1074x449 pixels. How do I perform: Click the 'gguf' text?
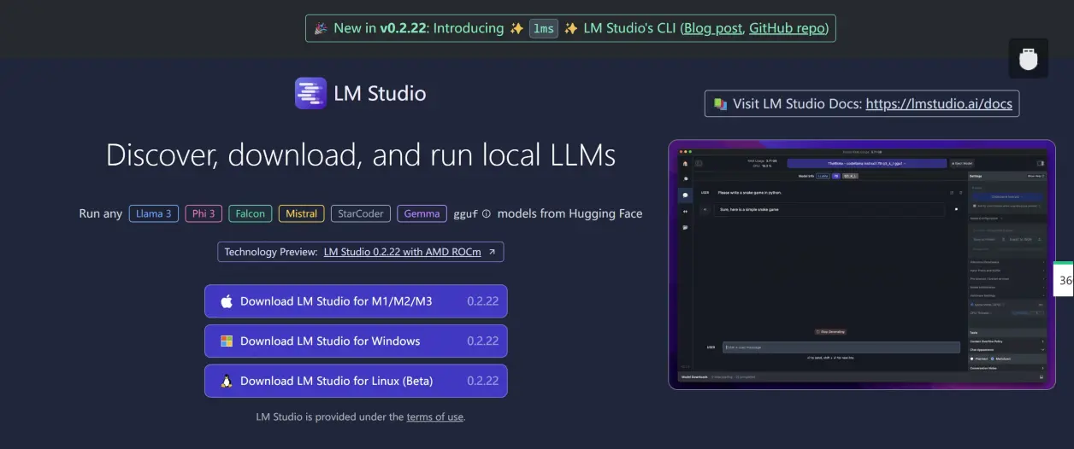[x=465, y=214]
